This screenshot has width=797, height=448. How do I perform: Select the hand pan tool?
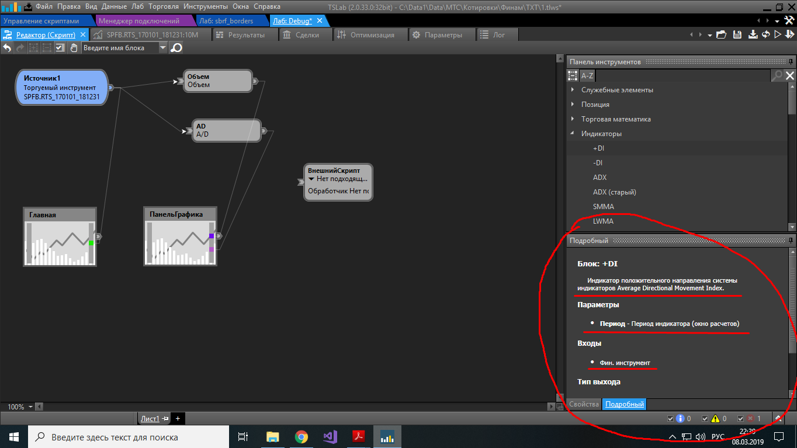pyautogui.click(x=74, y=48)
